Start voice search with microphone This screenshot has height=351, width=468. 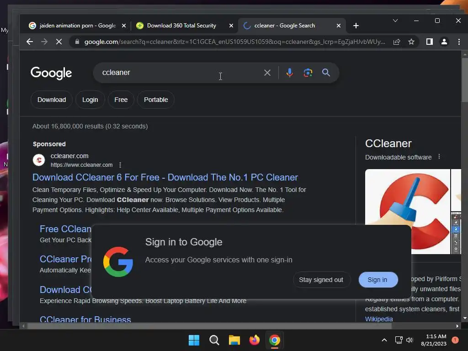[x=289, y=73]
